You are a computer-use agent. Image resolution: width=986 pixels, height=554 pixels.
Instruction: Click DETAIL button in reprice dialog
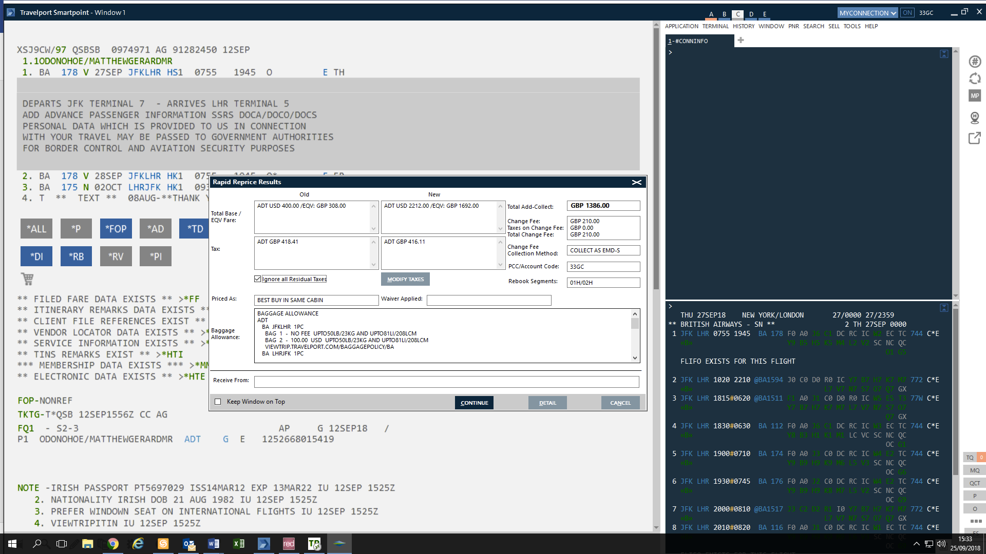click(x=547, y=403)
